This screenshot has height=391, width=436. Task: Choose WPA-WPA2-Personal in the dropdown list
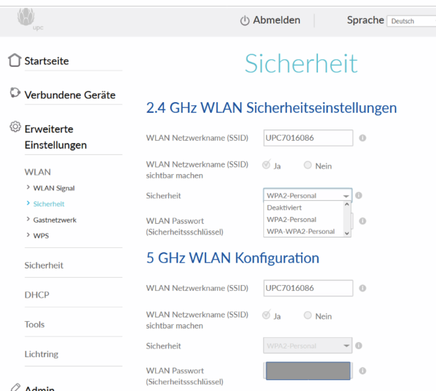pos(300,231)
